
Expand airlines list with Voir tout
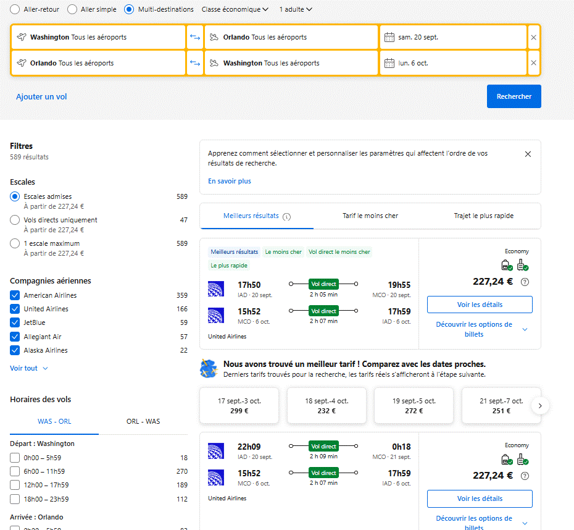(x=28, y=368)
